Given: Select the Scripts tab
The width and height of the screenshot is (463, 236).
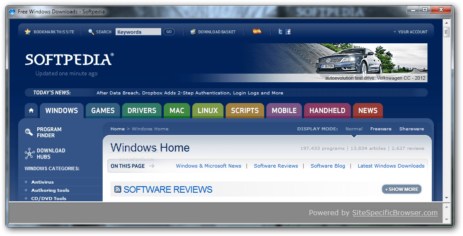Looking at the screenshot, I should point(245,110).
